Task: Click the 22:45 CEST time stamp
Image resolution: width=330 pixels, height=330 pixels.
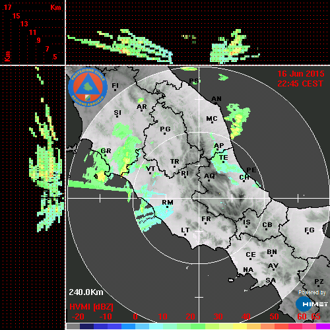Action: [300, 84]
